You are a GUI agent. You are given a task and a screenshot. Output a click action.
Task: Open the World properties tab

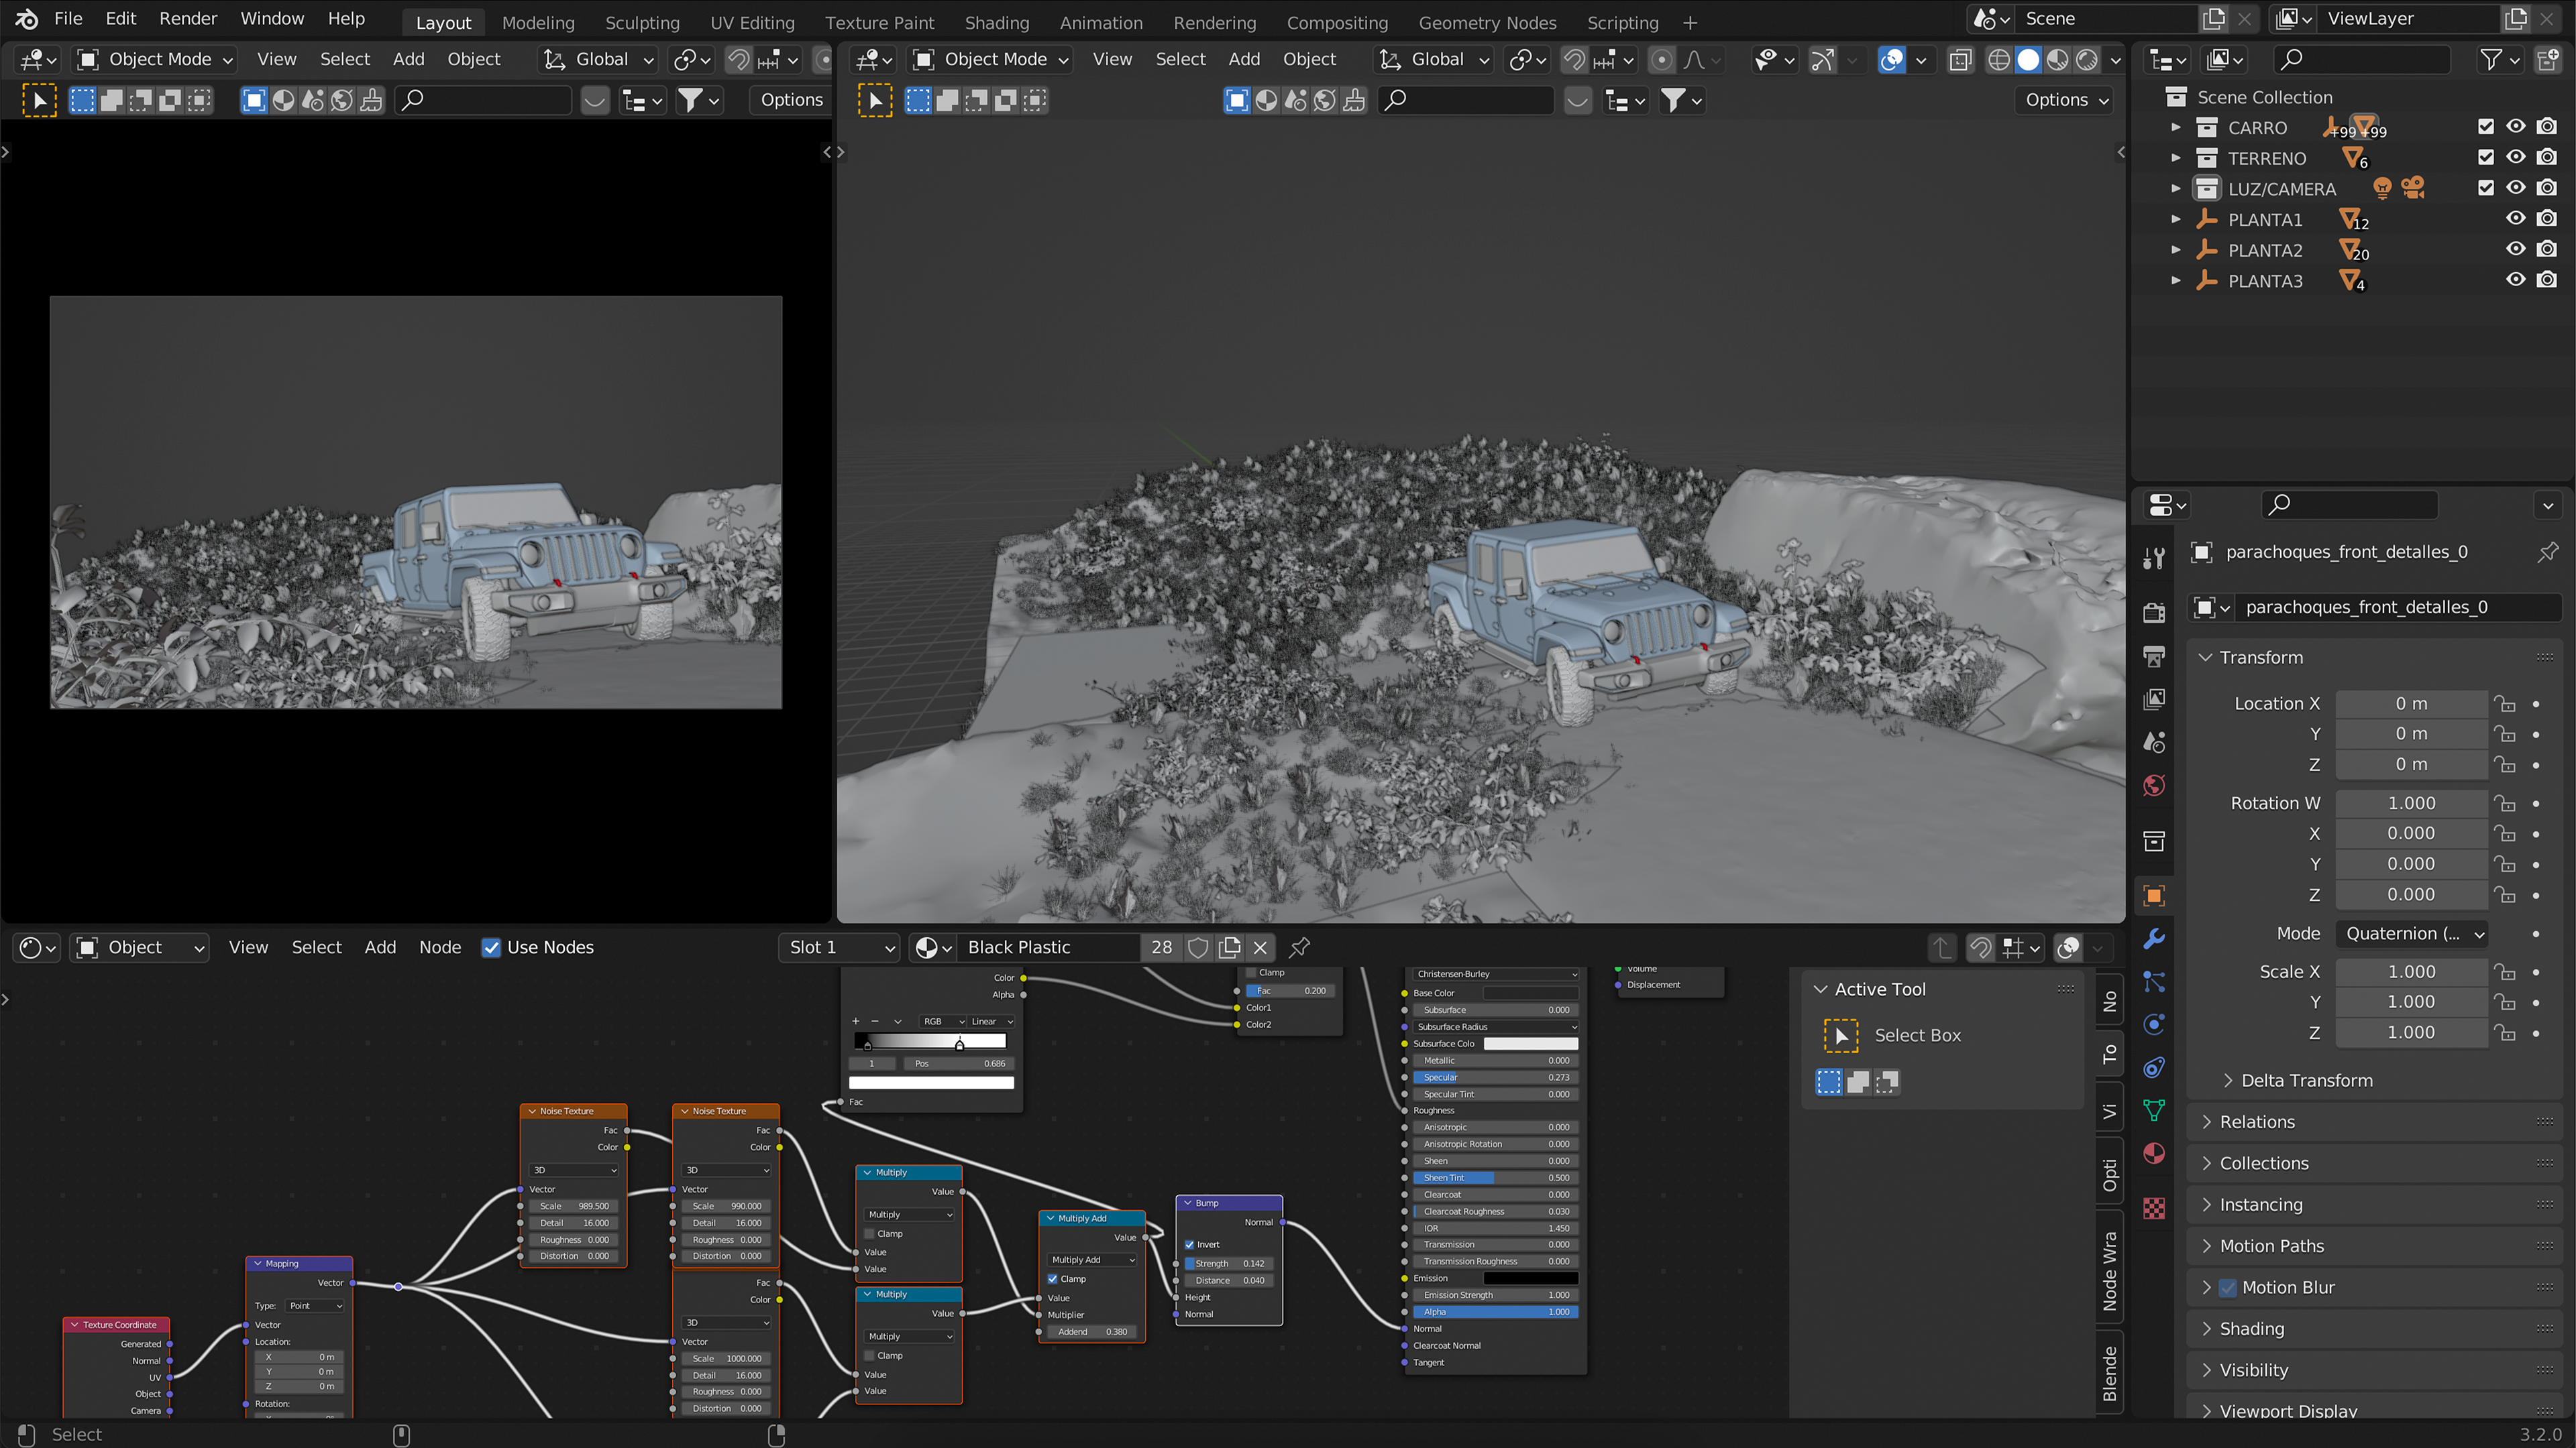(x=2154, y=784)
